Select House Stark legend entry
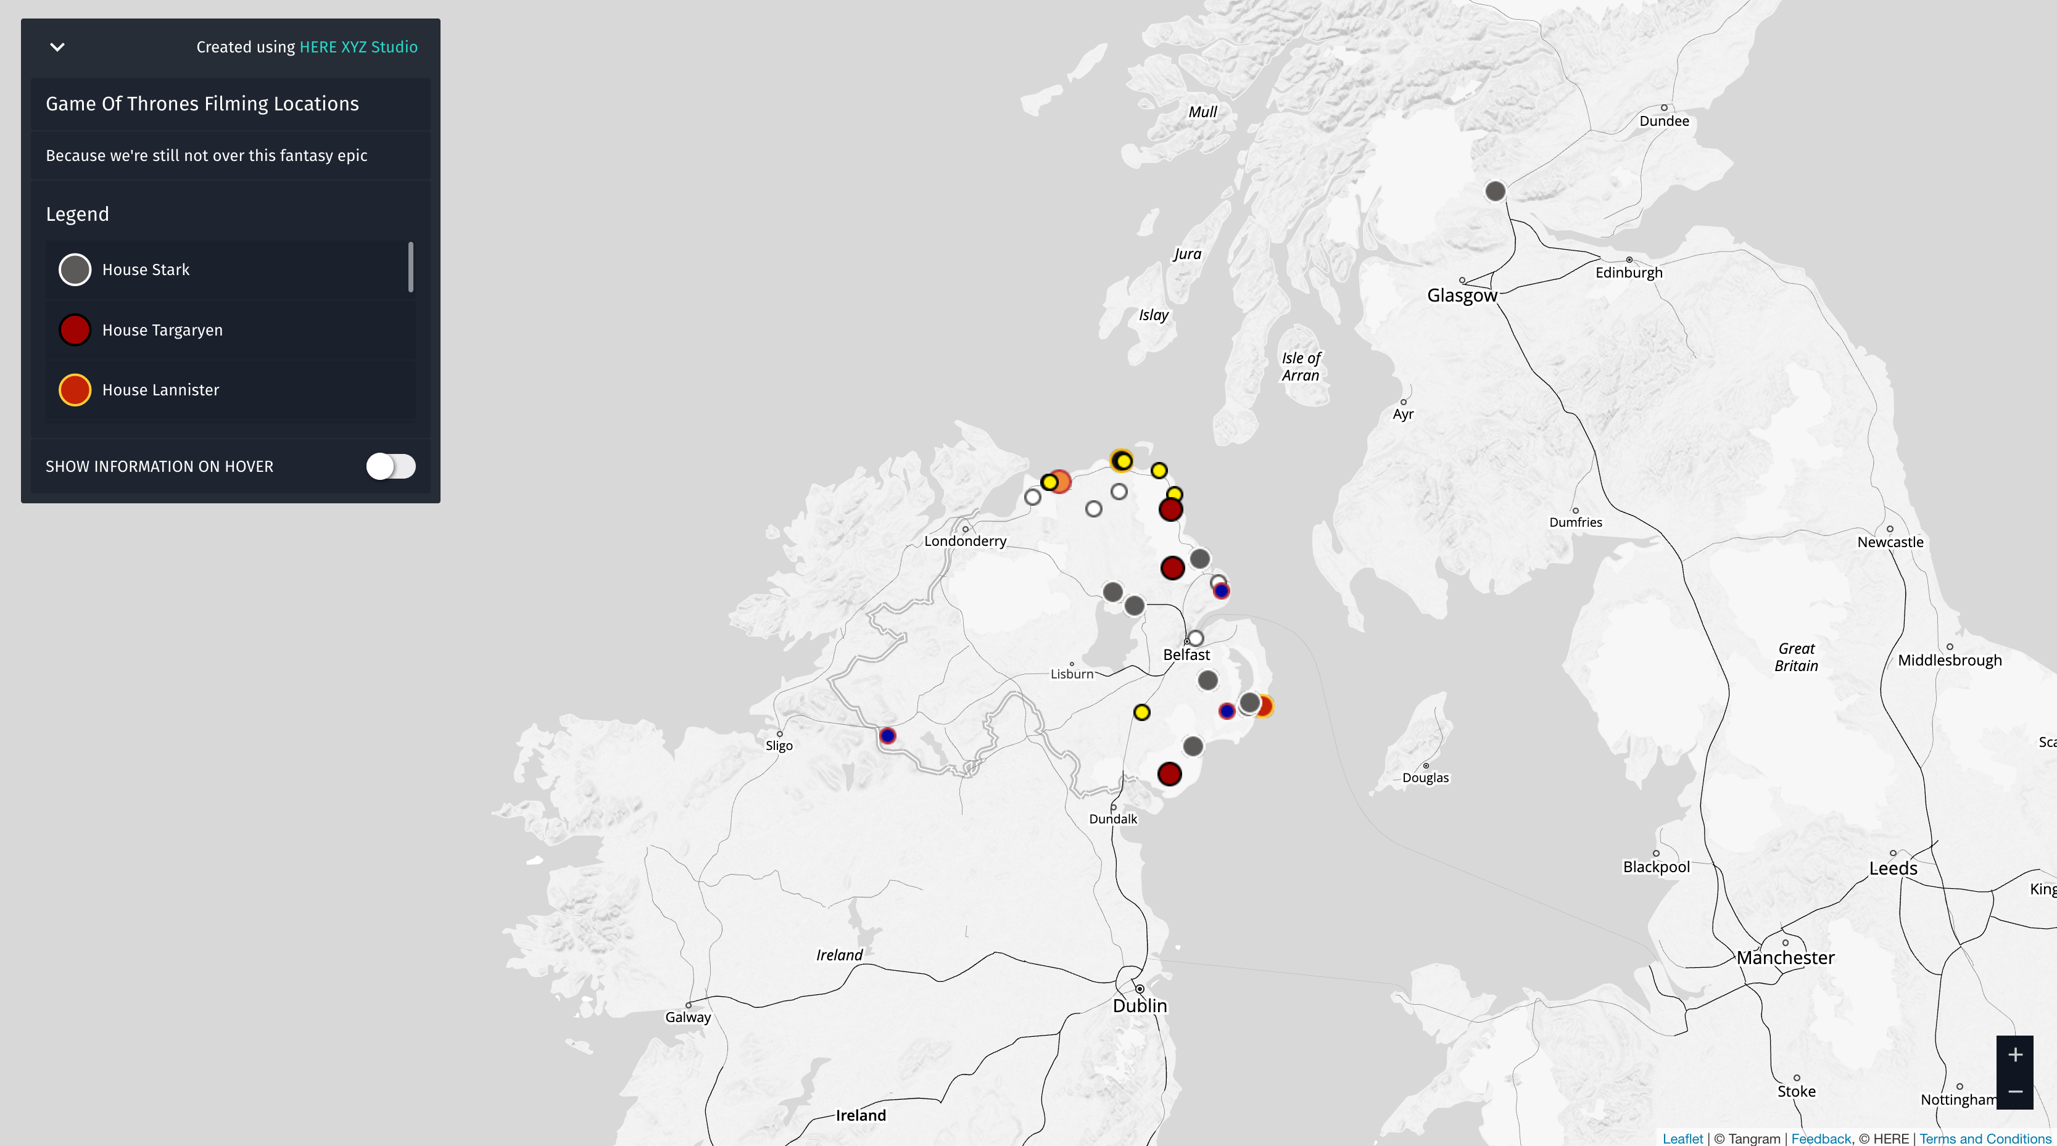 click(x=231, y=270)
